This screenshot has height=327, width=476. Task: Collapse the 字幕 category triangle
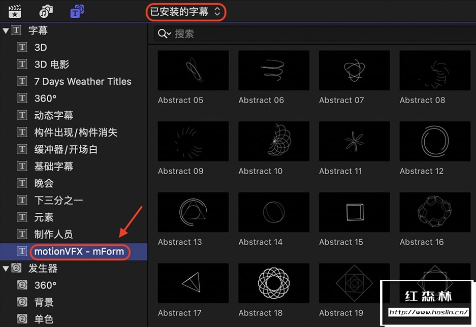pyautogui.click(x=6, y=30)
